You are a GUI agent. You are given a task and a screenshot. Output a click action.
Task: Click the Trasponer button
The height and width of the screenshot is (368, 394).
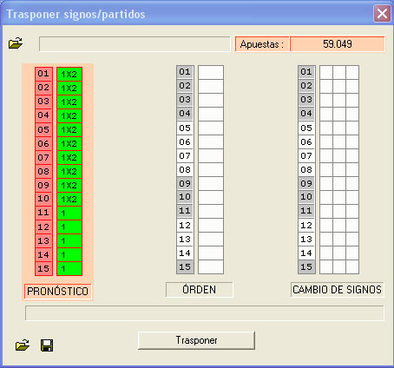coord(196,340)
